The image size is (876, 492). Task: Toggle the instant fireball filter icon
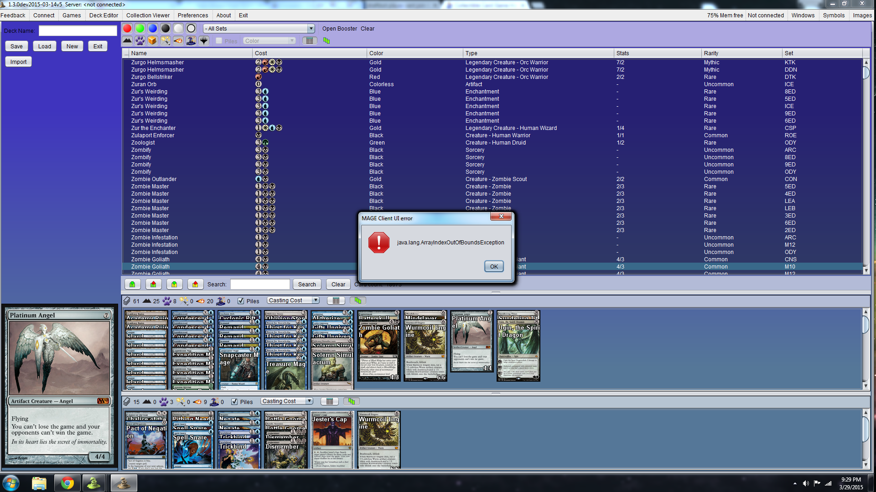(178, 41)
